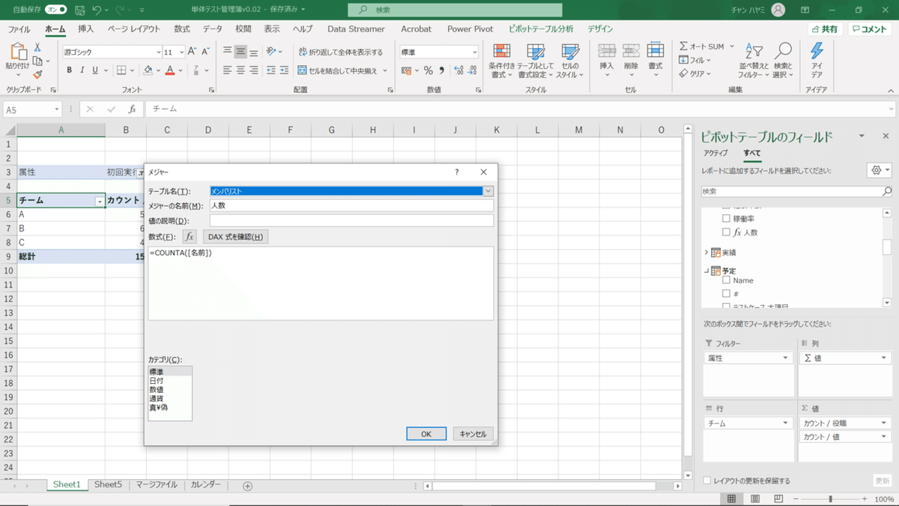
Task: Click the cell borders icon
Action: tap(120, 70)
